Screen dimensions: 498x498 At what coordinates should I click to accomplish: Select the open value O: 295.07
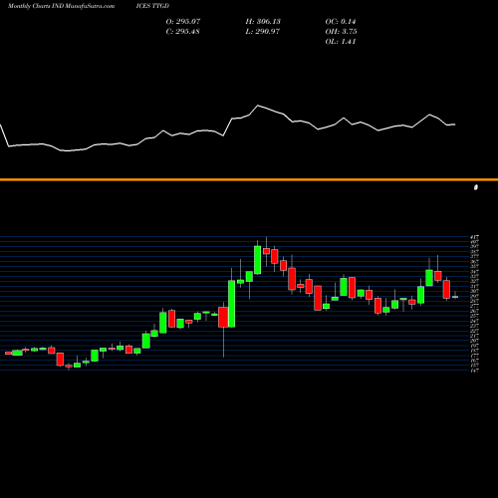(183, 22)
